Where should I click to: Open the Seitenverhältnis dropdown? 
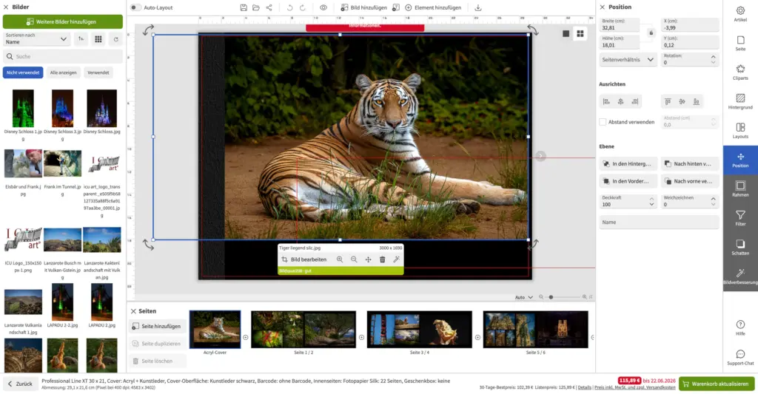coord(628,59)
